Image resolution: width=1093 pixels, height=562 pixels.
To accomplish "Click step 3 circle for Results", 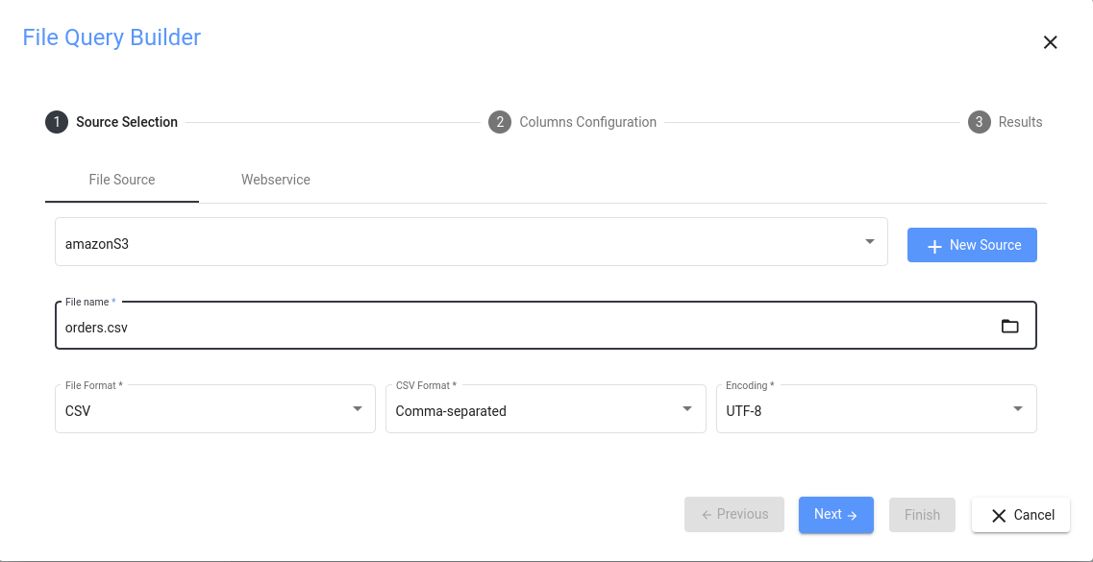I will 979,122.
